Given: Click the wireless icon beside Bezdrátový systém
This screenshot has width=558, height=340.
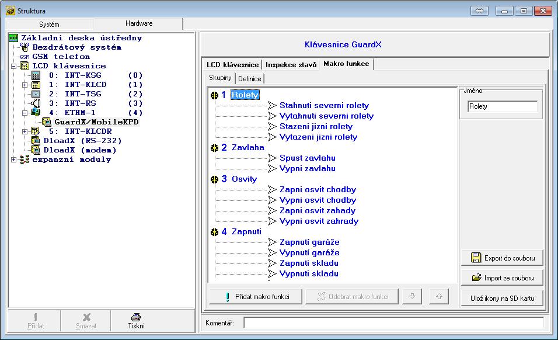Looking at the screenshot, I should pyautogui.click(x=25, y=47).
